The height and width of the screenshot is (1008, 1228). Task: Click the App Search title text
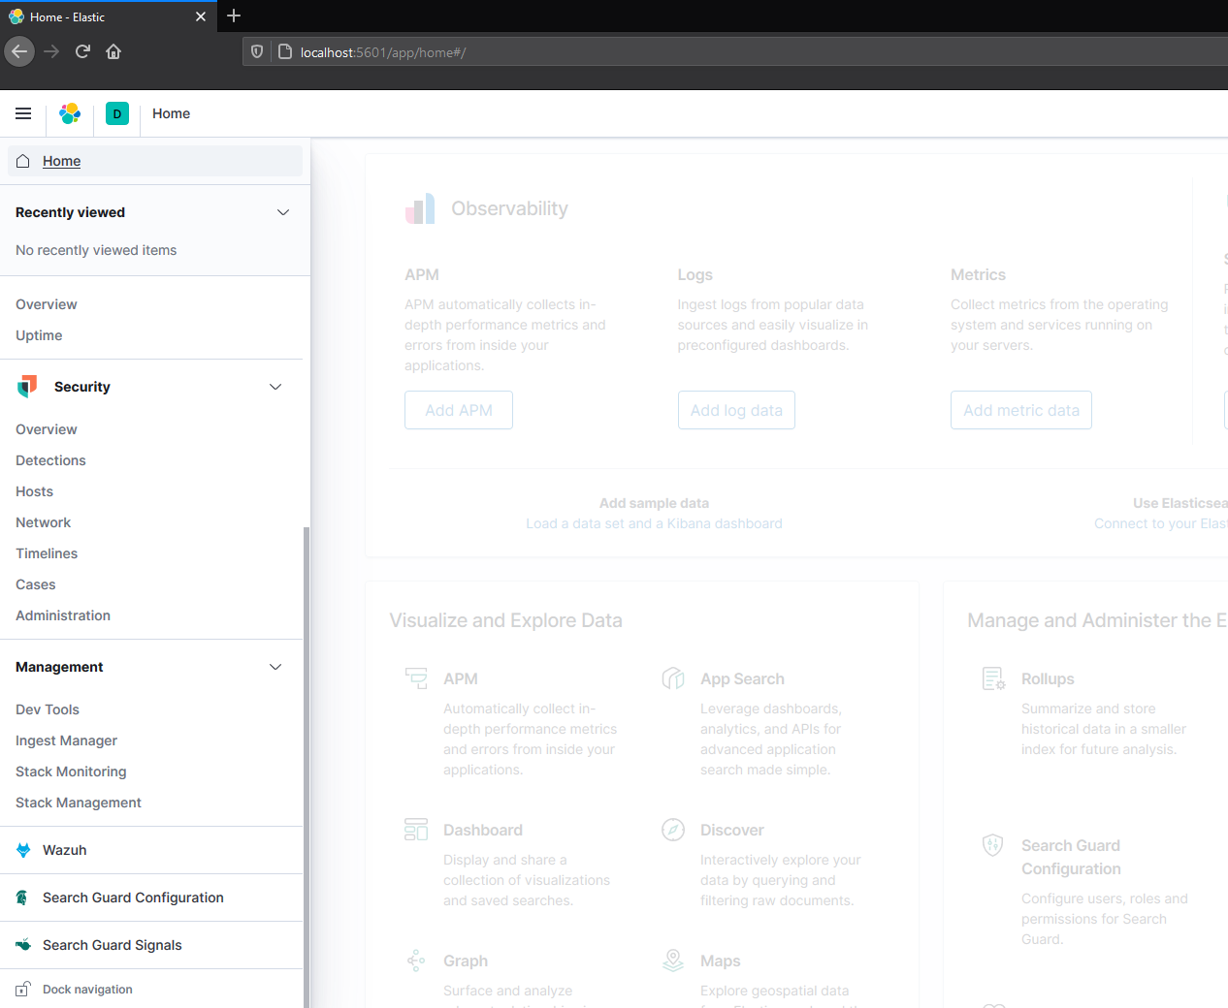pyautogui.click(x=742, y=678)
